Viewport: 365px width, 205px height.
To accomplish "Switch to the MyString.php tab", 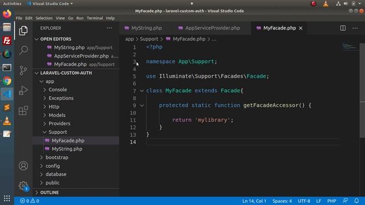I will click(x=146, y=28).
